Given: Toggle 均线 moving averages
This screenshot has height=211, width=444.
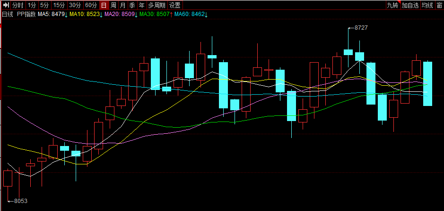Looking at the screenshot, I should (x=427, y=5).
